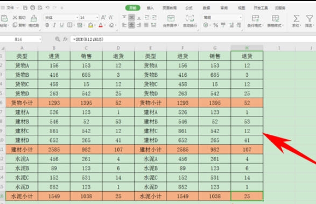
Task: Open Conditional Formatting (条件格式) menu
Action: pyautogui.click(x=255, y=21)
